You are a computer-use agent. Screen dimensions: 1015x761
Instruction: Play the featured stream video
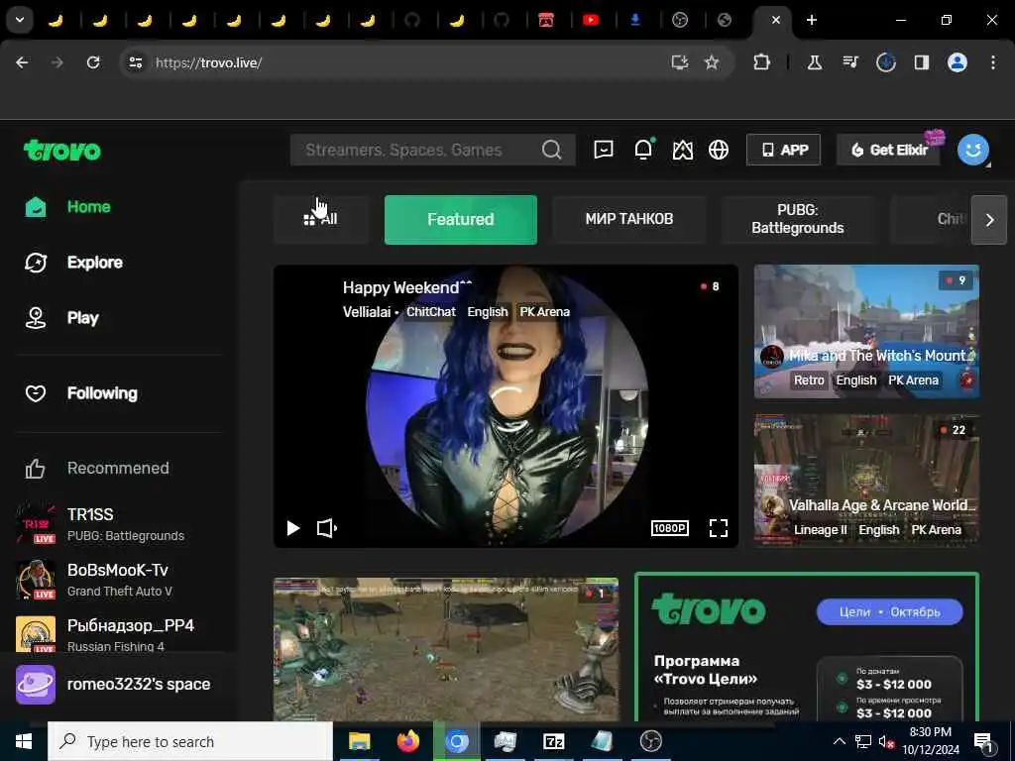293,528
